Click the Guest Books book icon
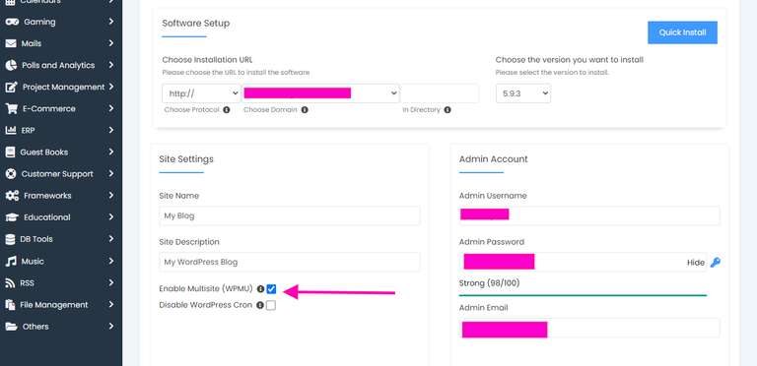This screenshot has width=757, height=366. (10, 152)
